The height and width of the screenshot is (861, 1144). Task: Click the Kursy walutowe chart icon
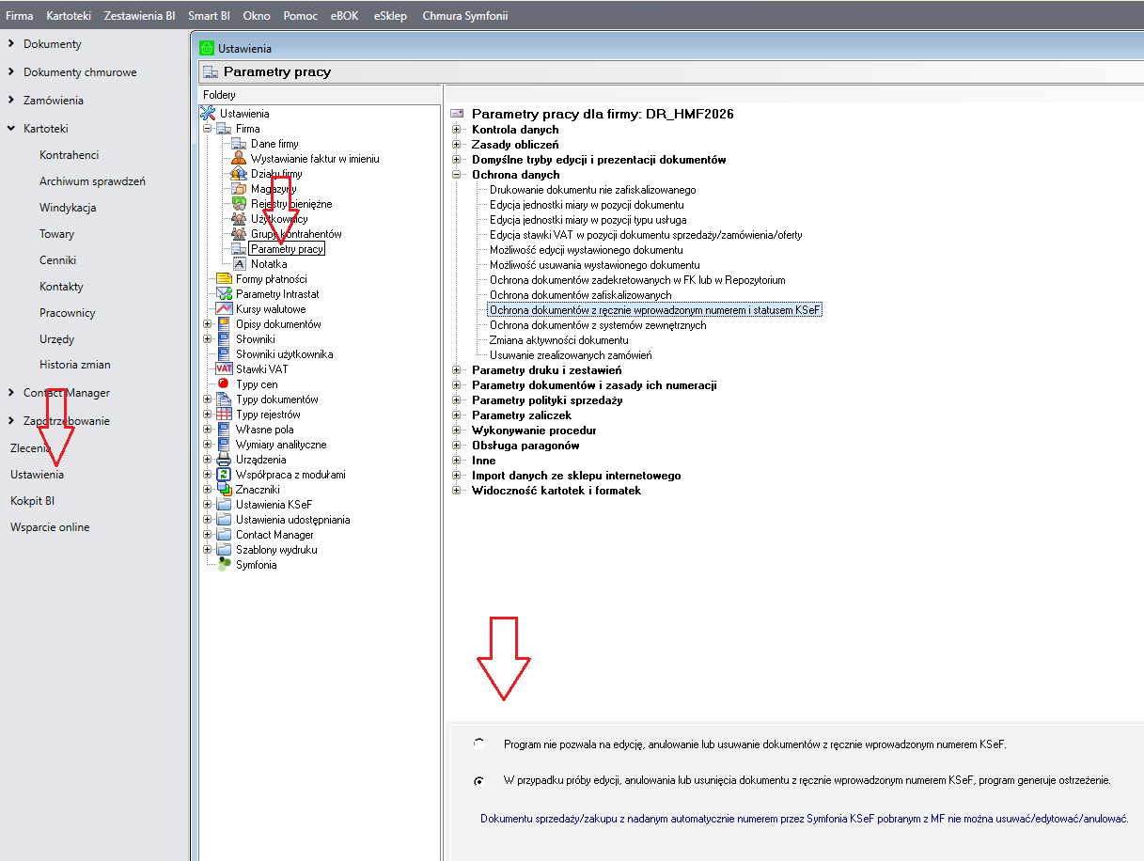(224, 309)
